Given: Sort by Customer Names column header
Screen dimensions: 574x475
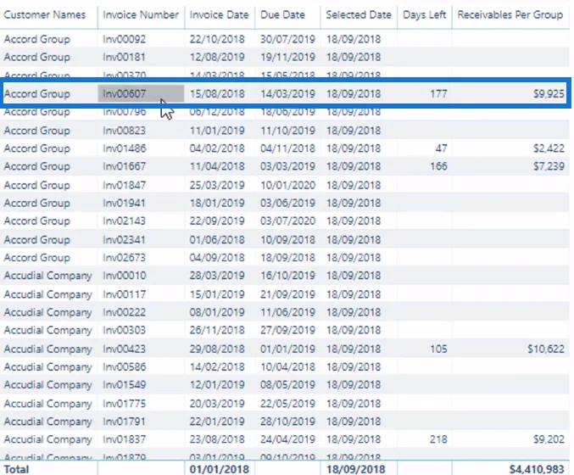Looking at the screenshot, I should click(45, 14).
